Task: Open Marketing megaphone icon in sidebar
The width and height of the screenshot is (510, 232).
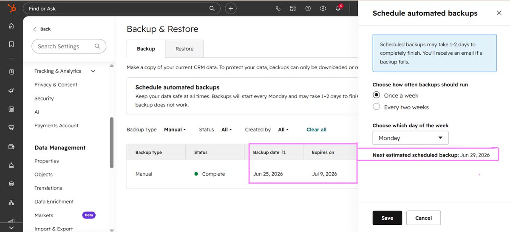Action: click(11, 90)
